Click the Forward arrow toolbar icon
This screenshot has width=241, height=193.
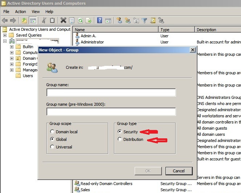(13, 20)
